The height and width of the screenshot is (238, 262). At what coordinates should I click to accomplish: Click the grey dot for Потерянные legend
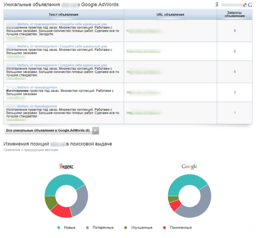coord(87,228)
